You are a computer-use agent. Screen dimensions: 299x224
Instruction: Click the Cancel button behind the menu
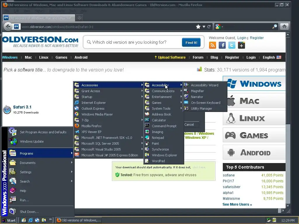pyautogui.click(x=189, y=125)
